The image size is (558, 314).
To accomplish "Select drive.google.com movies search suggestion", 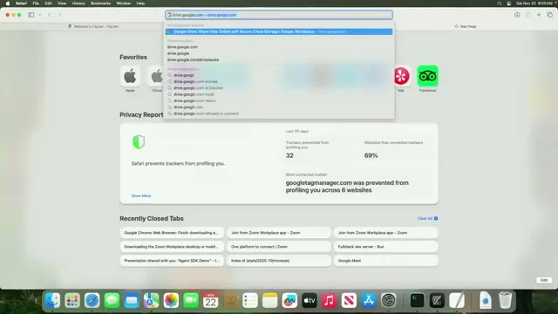I will pyautogui.click(x=279, y=81).
